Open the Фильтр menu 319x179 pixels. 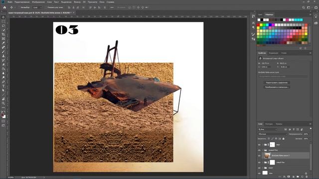tap(77, 2)
